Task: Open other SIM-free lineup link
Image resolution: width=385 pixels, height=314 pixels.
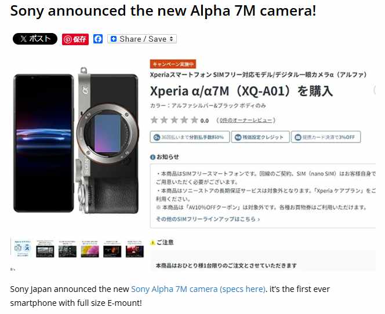Action: (208, 219)
